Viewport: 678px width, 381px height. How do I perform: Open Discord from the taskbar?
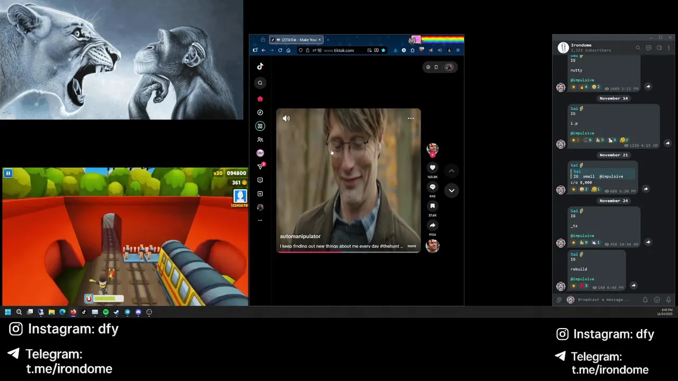pos(138,312)
